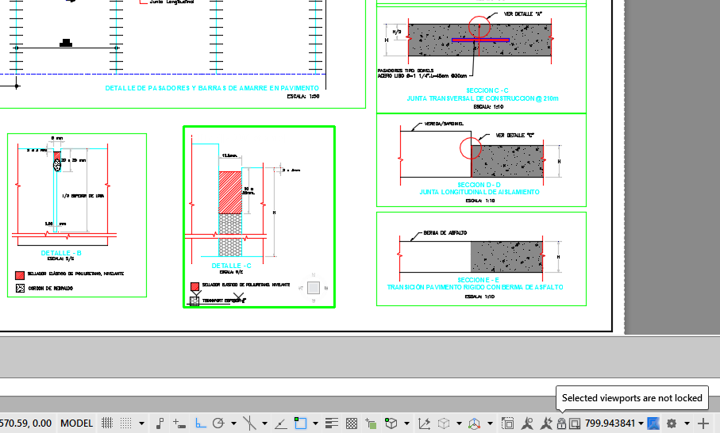Toggle object snap square icon
This screenshot has height=433, width=720.
pos(300,423)
